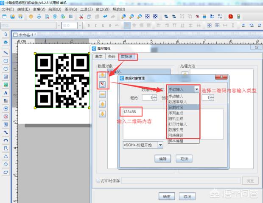This screenshot has width=263, height=203.
Task: Select the Ellipse drawing tool
Action: 6,69
